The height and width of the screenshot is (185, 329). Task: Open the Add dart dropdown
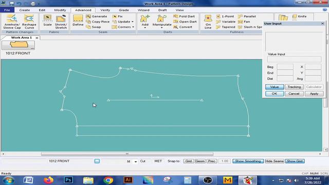click(x=145, y=28)
